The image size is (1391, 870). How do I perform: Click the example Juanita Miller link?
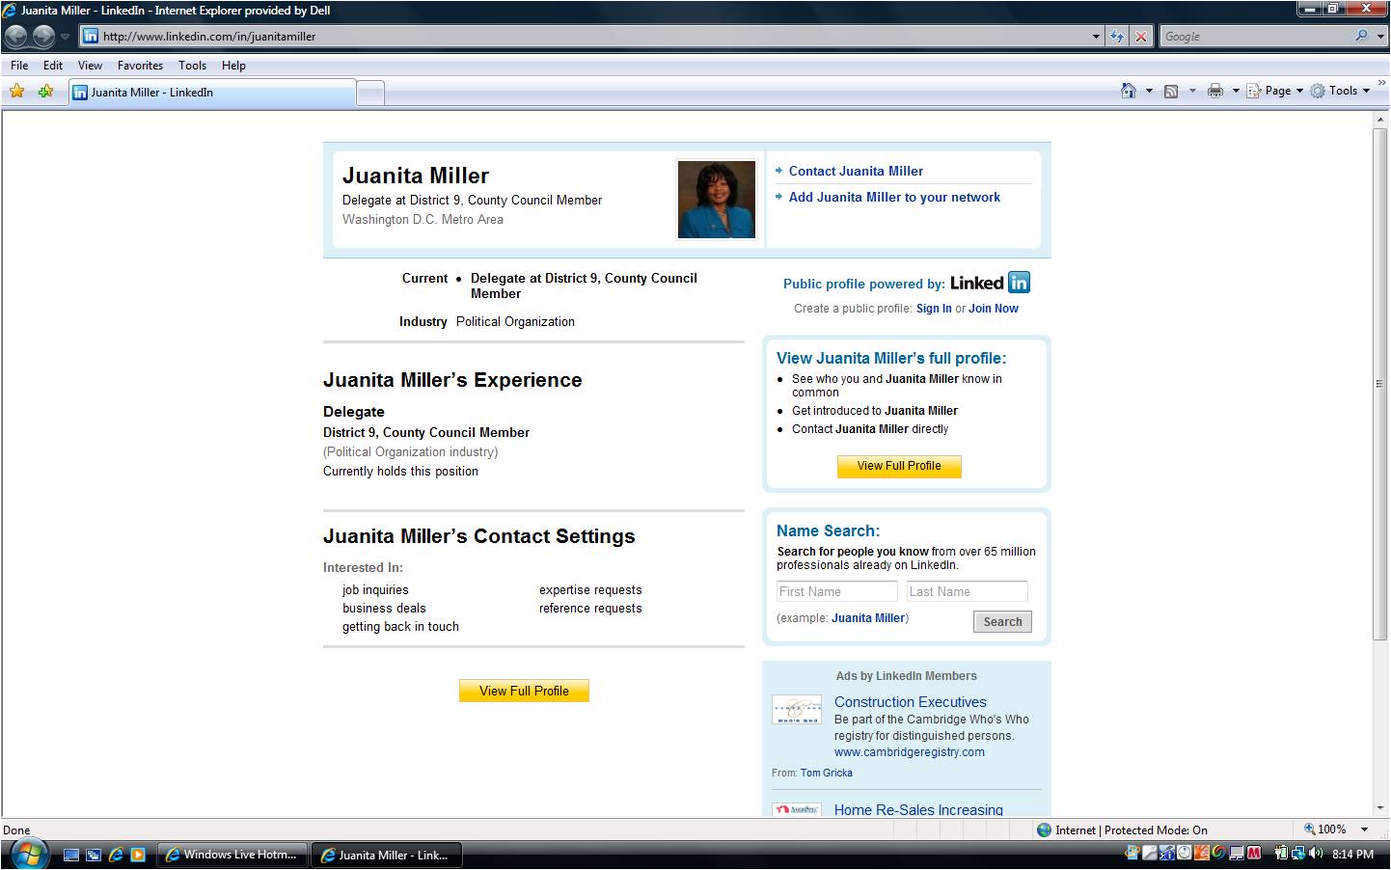868,618
